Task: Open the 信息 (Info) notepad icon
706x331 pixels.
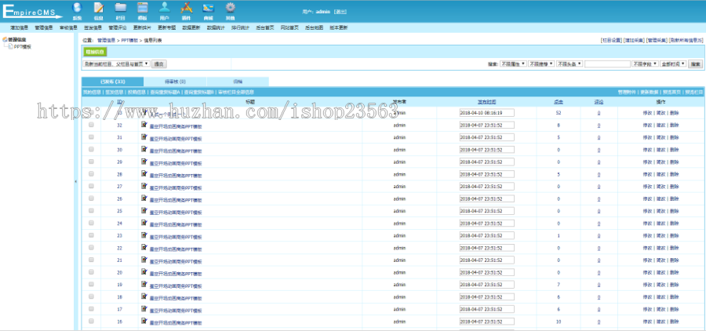Action: pyautogui.click(x=99, y=8)
